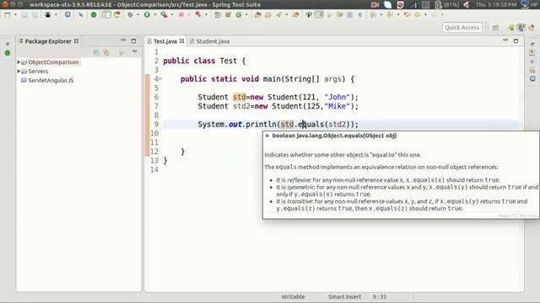Select the Servers project in tree

(x=38, y=71)
